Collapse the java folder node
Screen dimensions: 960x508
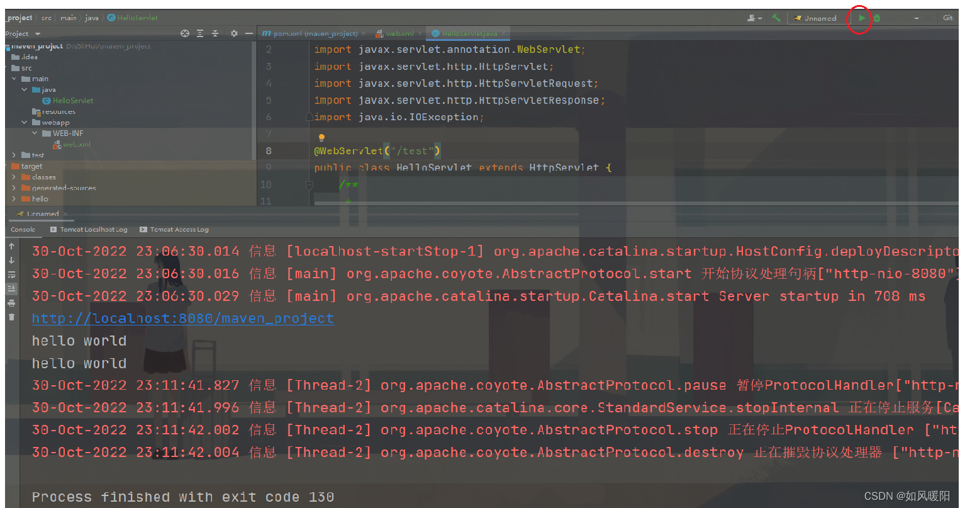pyautogui.click(x=25, y=89)
